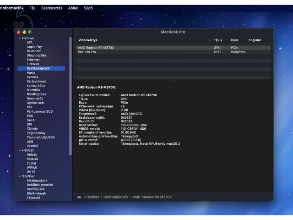Click AMD Radeon R9 M370X in path bar
This screenshot has width=293, height=220.
tap(152, 197)
